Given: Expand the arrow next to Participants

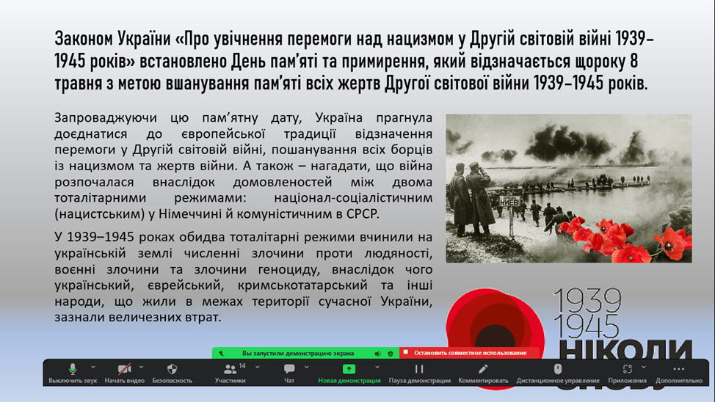Looking at the screenshot, I should [x=257, y=367].
